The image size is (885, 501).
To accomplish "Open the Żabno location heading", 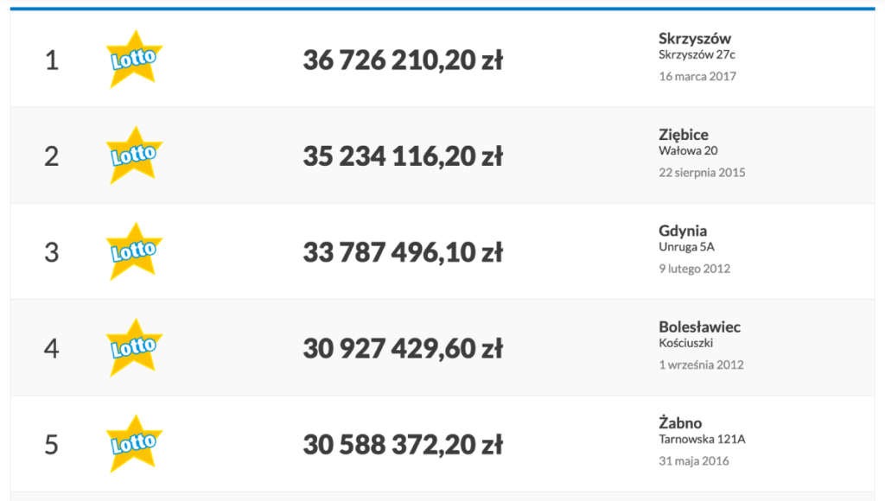I will (x=680, y=422).
